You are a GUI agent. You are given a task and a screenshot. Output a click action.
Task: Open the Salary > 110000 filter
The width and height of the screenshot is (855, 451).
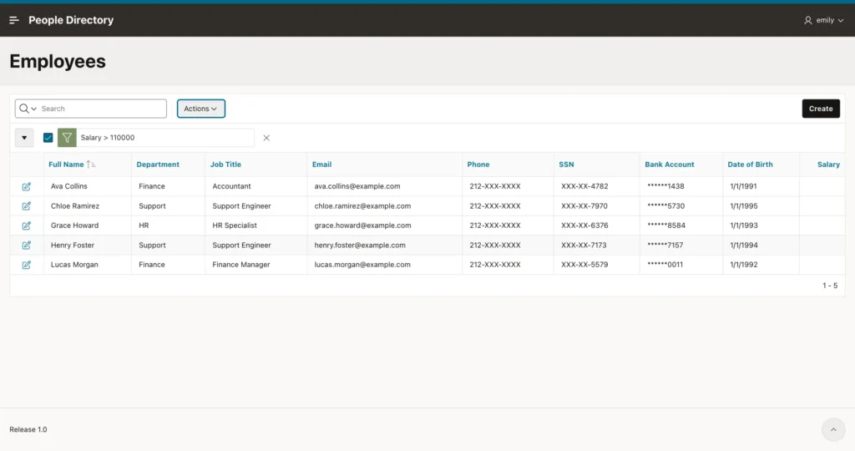tap(108, 138)
